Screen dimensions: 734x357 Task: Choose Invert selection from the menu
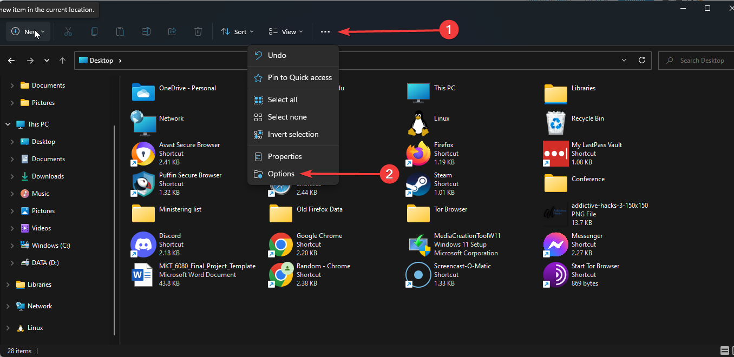[x=293, y=134]
